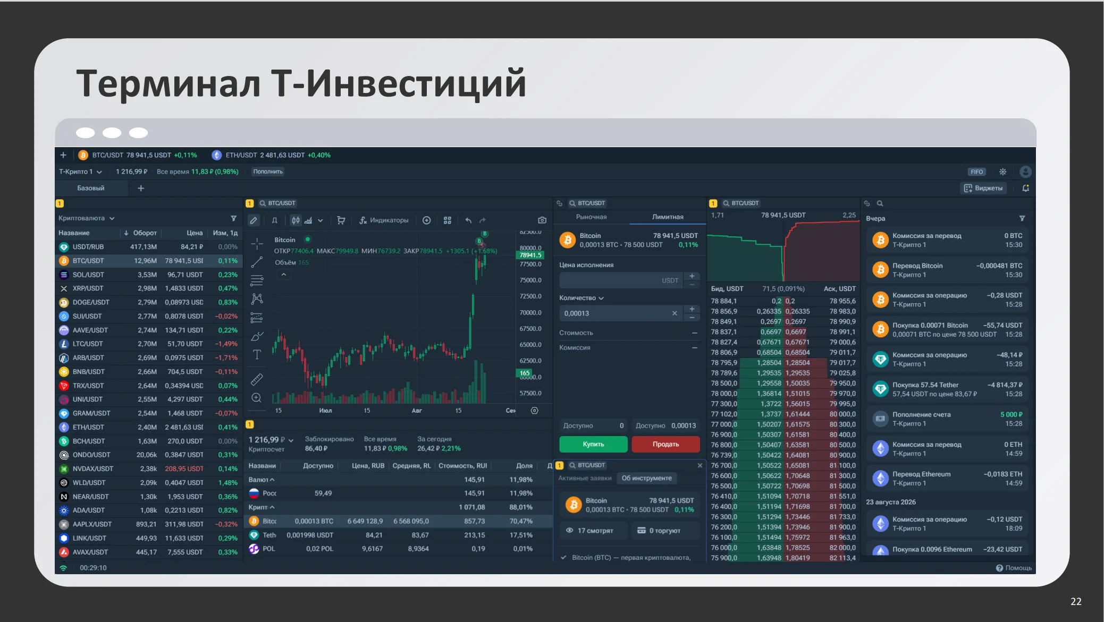Open the cart trading icon on chart toolbar
The image size is (1104, 622).
pyautogui.click(x=341, y=220)
